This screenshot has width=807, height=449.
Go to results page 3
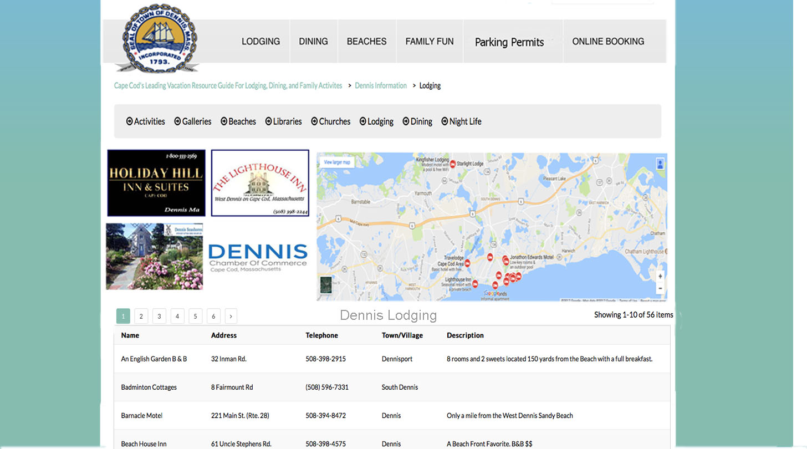point(159,316)
